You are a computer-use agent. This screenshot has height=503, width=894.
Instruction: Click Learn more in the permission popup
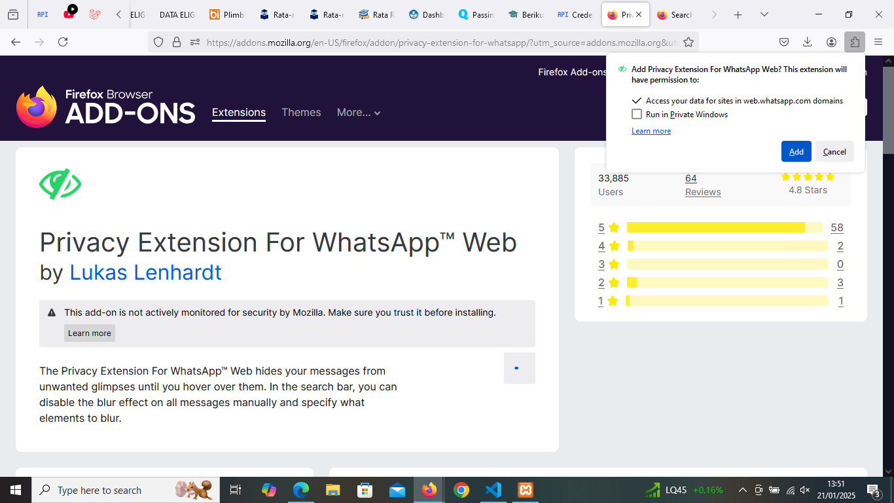651,131
